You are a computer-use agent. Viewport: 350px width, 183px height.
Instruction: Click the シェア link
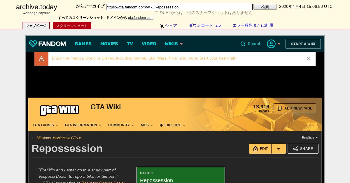[171, 26]
